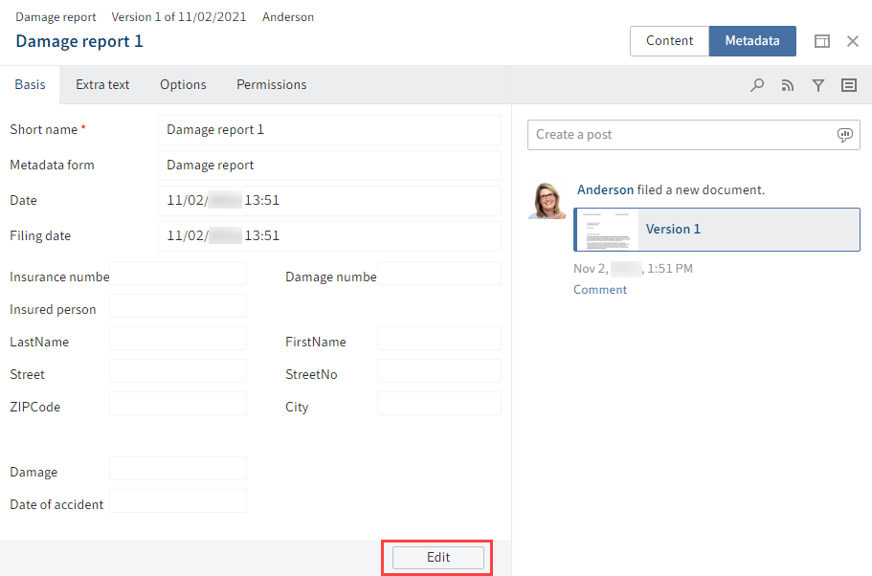Open the layout switcher icon

(x=821, y=41)
